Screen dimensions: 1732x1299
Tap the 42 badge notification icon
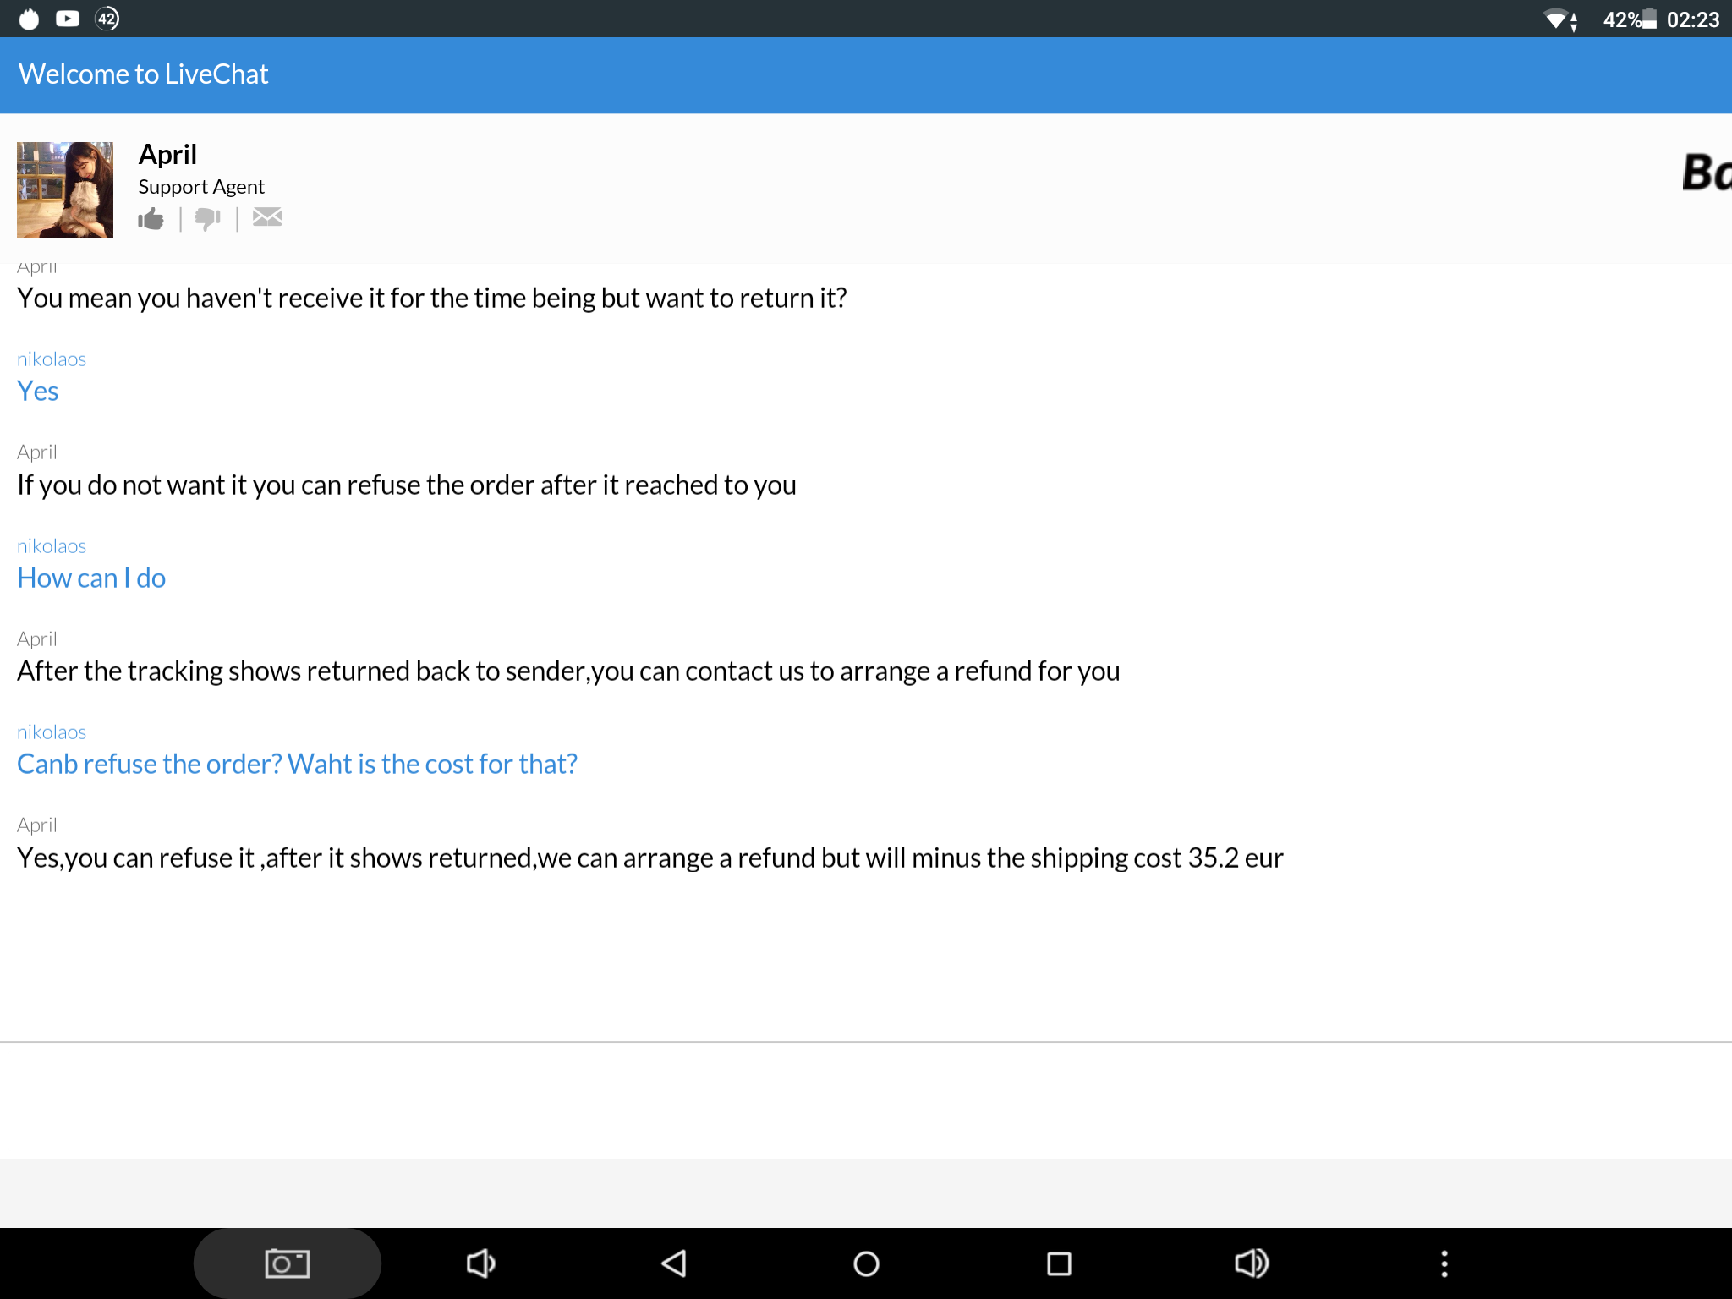click(x=107, y=19)
